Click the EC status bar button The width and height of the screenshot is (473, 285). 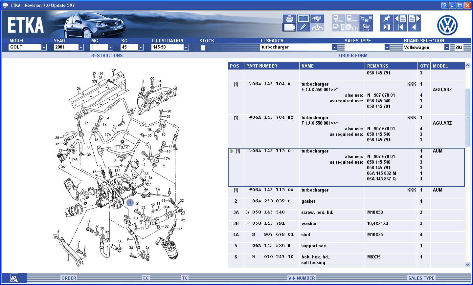click(x=146, y=278)
